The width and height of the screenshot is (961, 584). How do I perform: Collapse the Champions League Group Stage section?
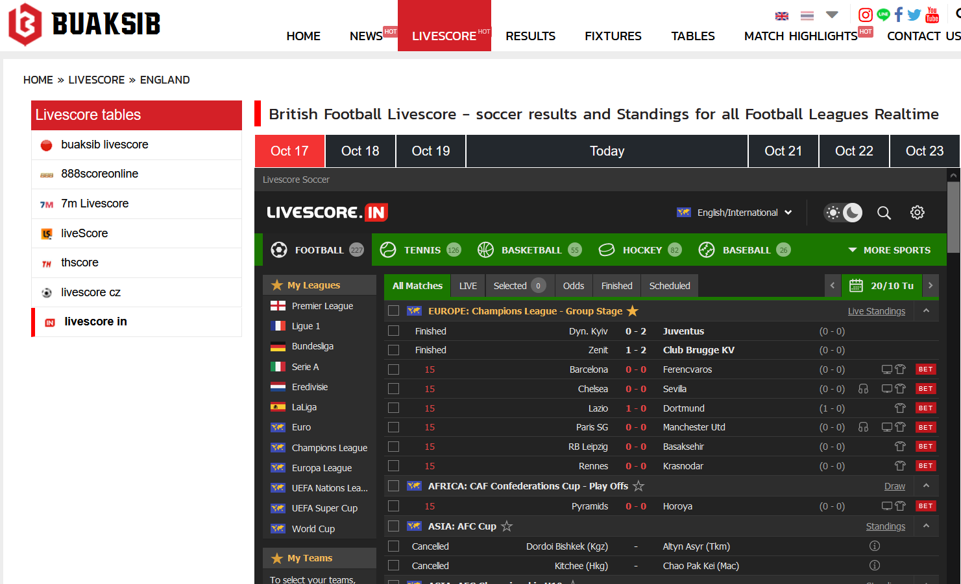926,310
